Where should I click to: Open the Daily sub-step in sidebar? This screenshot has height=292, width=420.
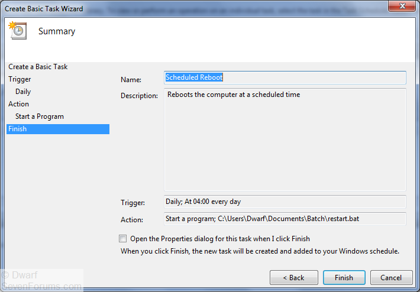[23, 92]
